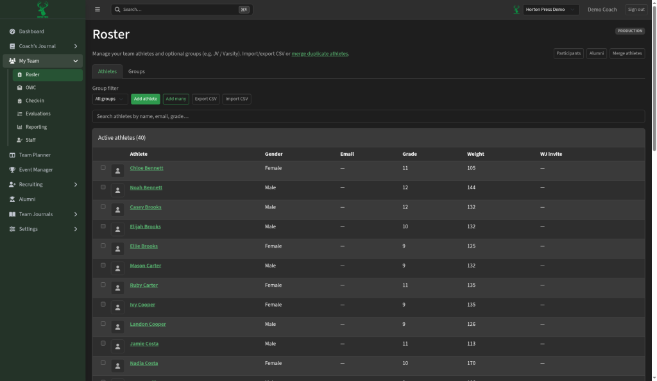Click the Alumni icon in the sidebar

(x=12, y=199)
